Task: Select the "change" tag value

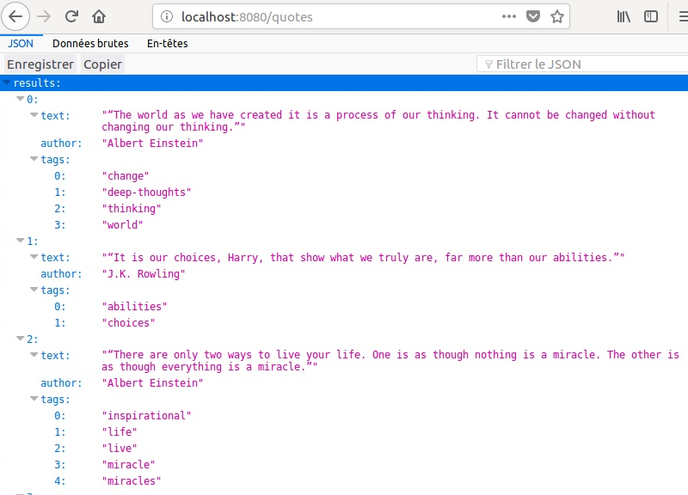Action: [x=126, y=176]
